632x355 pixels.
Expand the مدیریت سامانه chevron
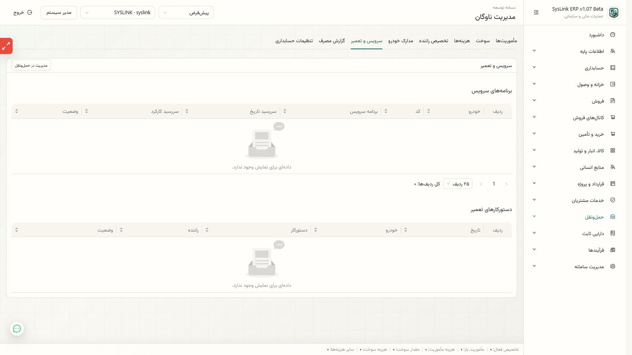coord(534,266)
